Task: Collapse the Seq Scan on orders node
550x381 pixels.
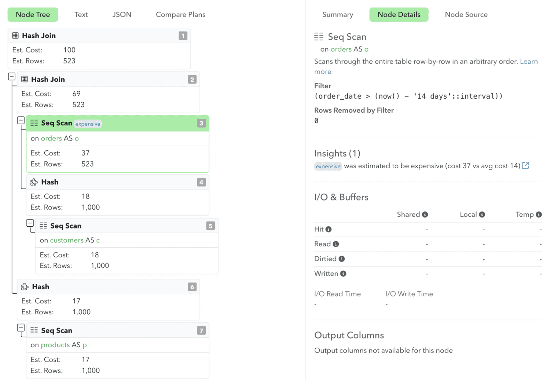Action: [x=21, y=120]
